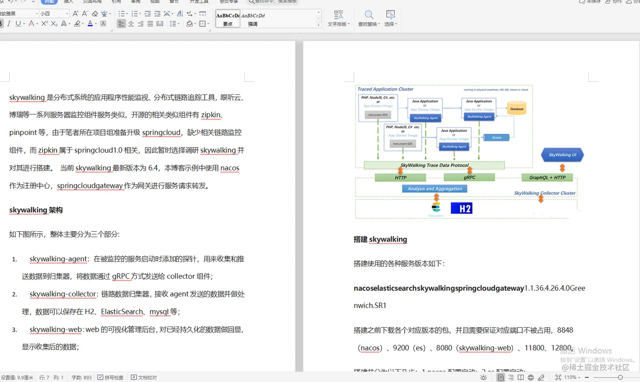Viewport: 640px width, 382px height.
Task: Align text left
Action: 121,24
